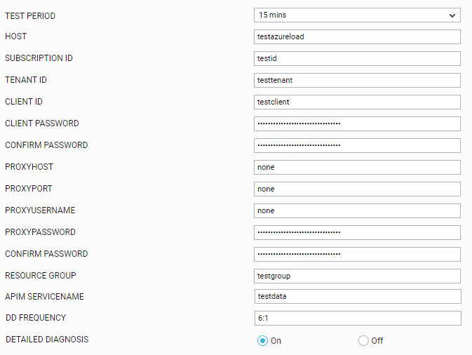Click Confirm Password field below Client Password
The image size is (472, 355).
[x=357, y=145]
